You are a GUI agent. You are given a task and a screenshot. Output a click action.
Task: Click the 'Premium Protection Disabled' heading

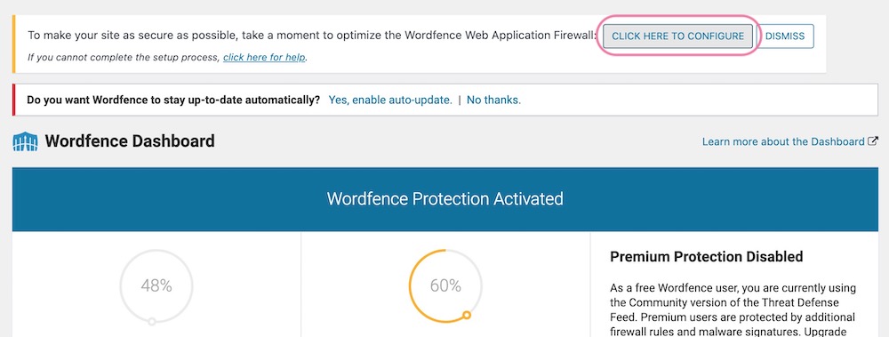(x=707, y=256)
